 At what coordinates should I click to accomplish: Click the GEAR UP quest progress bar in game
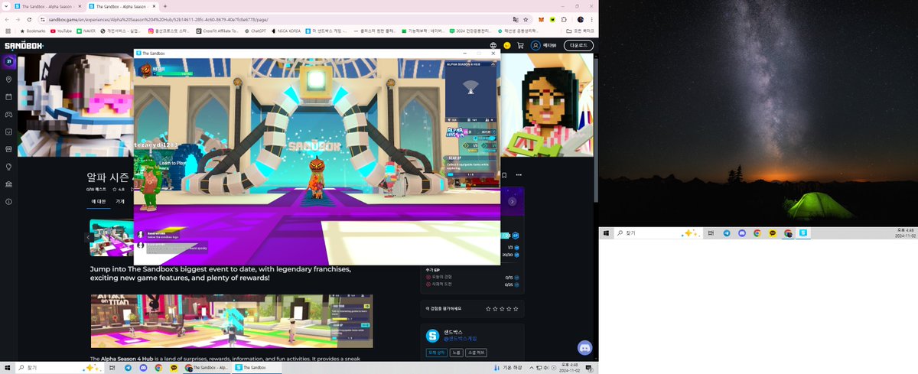[x=471, y=174]
